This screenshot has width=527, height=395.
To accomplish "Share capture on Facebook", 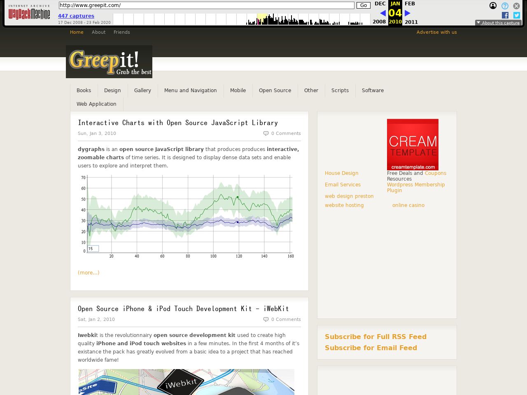I will coord(505,15).
